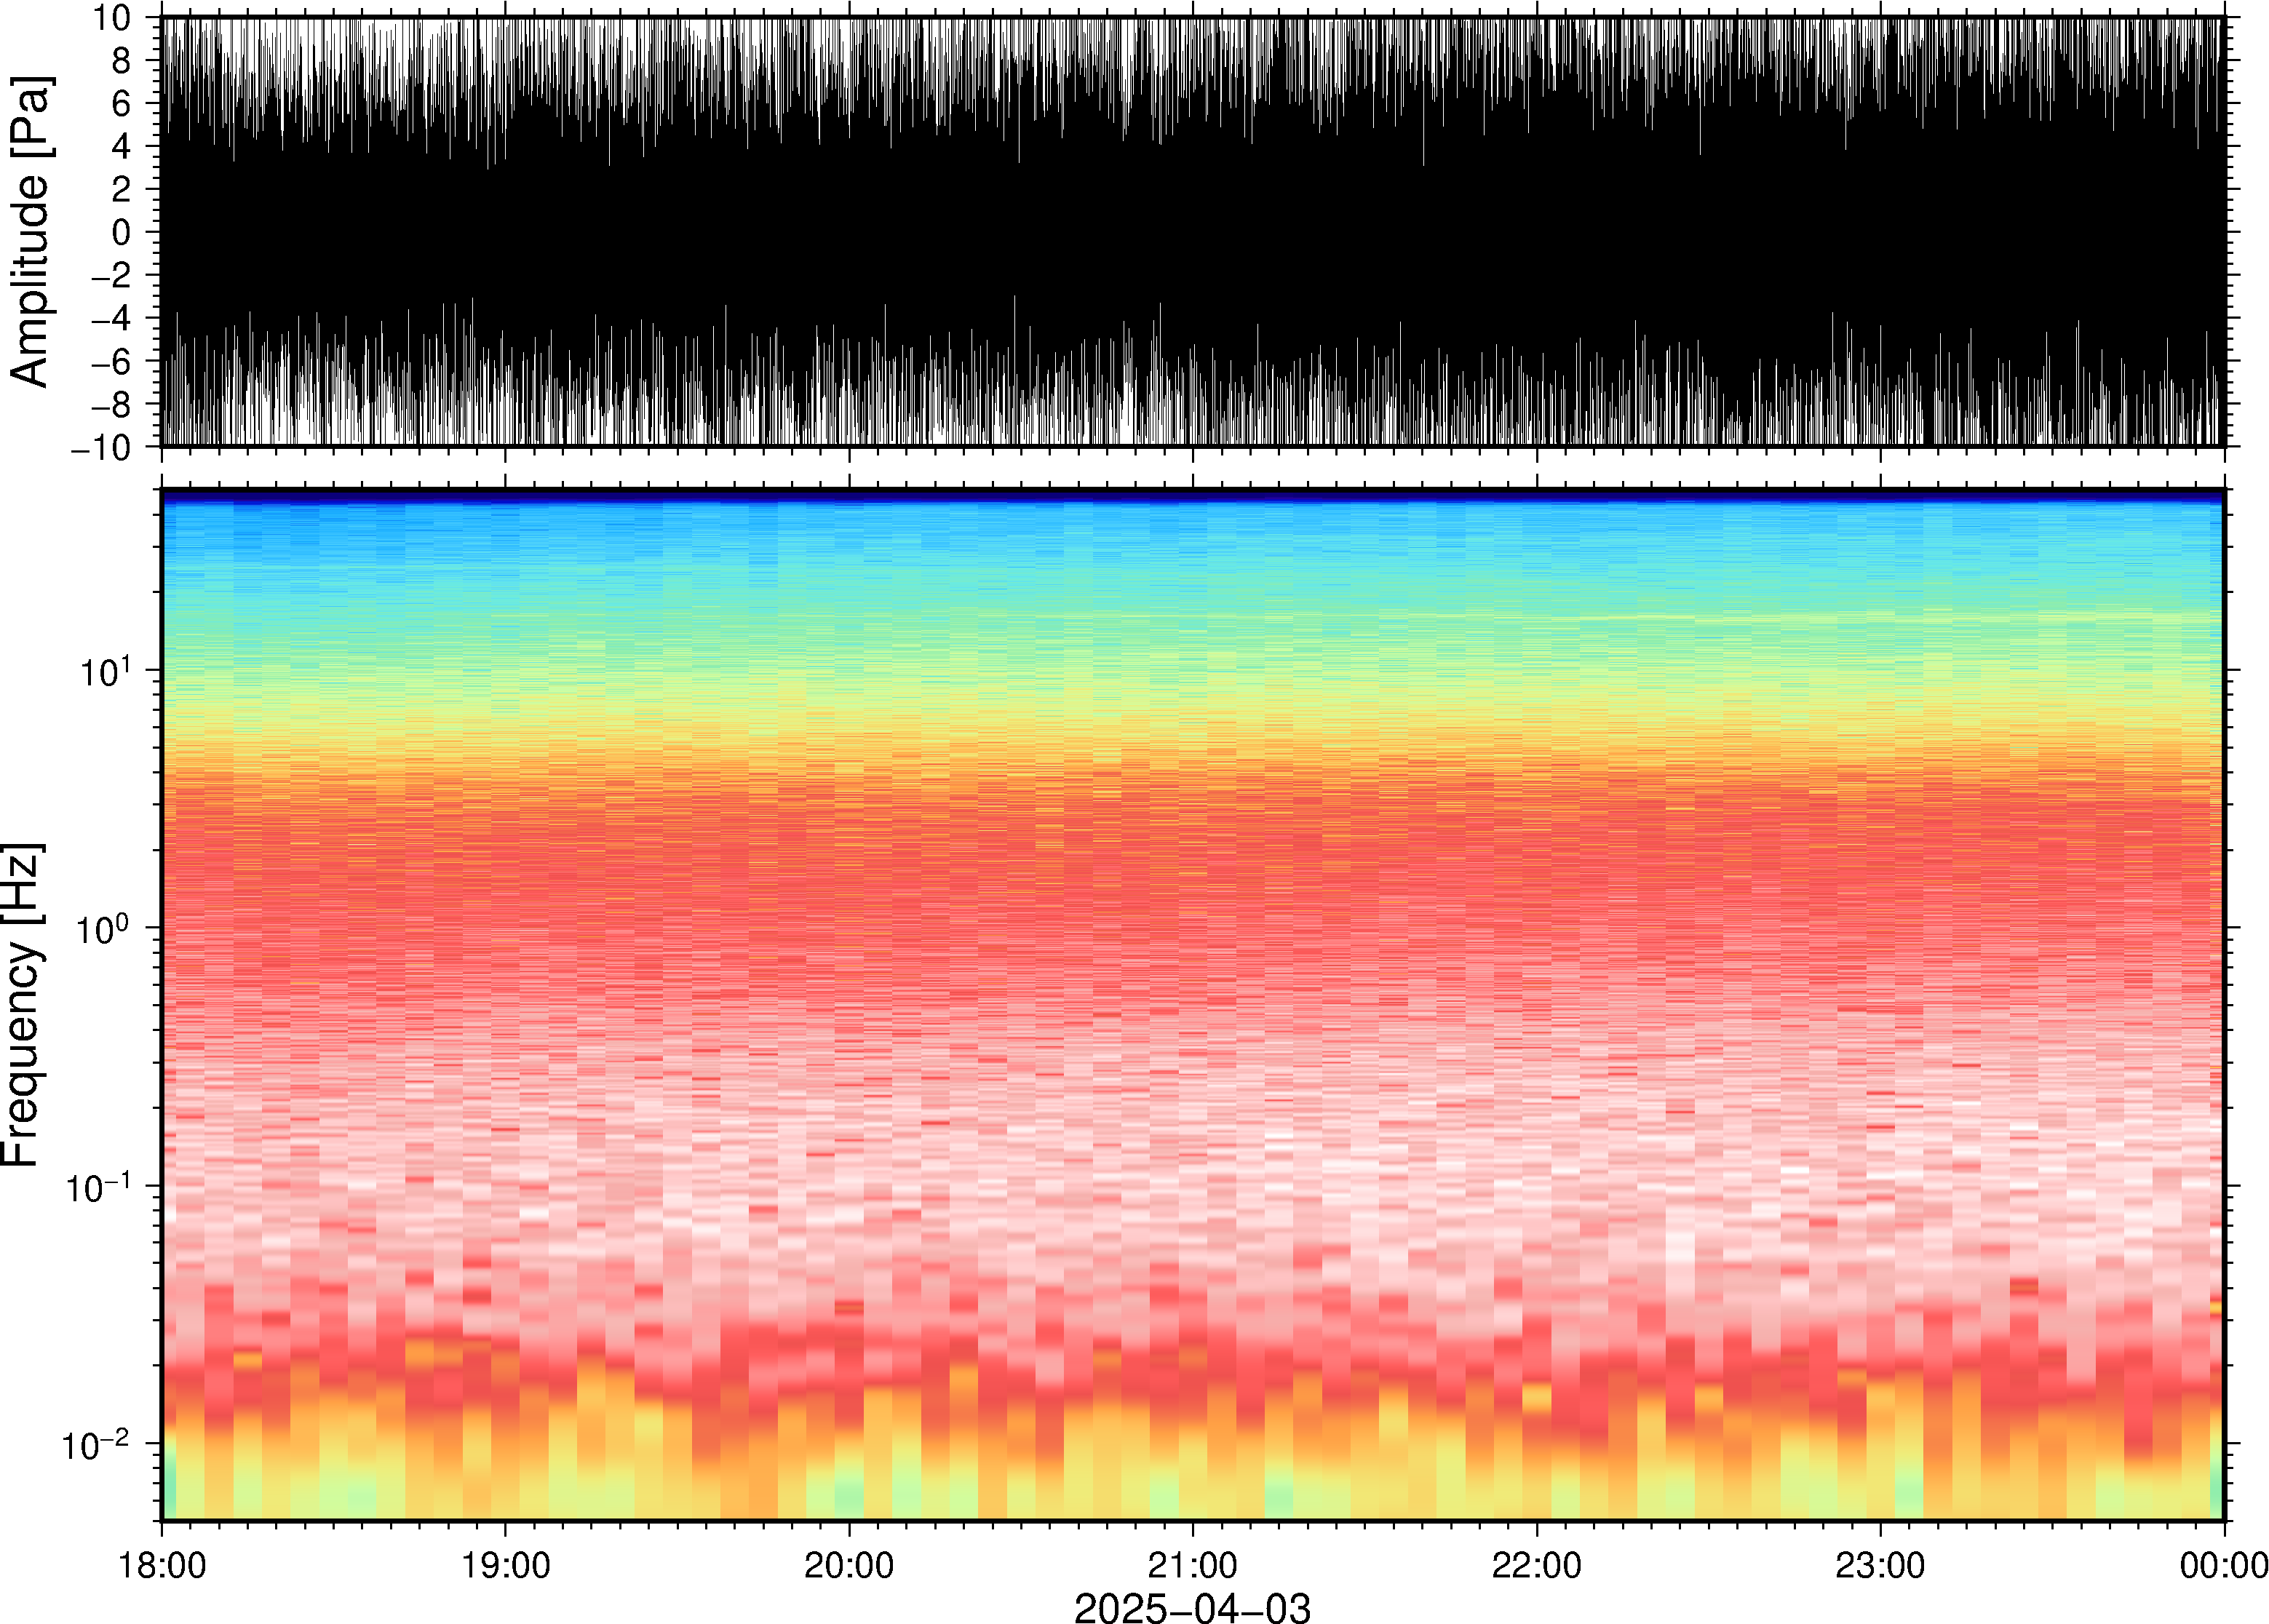The height and width of the screenshot is (1624, 2269).
Task: Click the frequency tick label 10⁻¹
Action: 99,1186
